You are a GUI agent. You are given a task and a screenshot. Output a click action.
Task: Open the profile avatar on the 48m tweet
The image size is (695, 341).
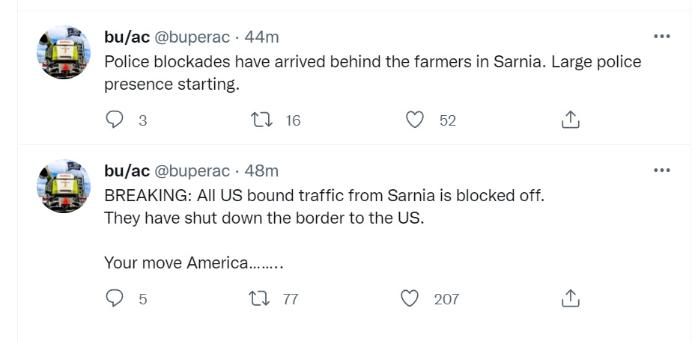click(x=64, y=187)
